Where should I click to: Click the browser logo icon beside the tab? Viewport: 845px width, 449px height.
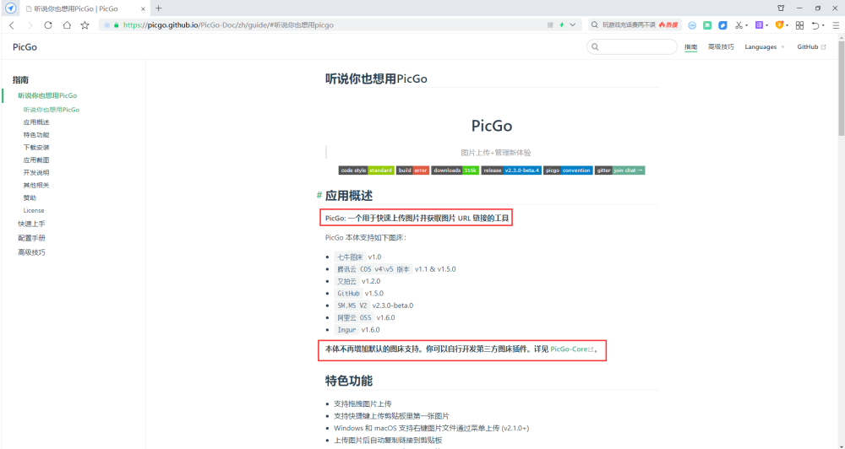(10, 8)
